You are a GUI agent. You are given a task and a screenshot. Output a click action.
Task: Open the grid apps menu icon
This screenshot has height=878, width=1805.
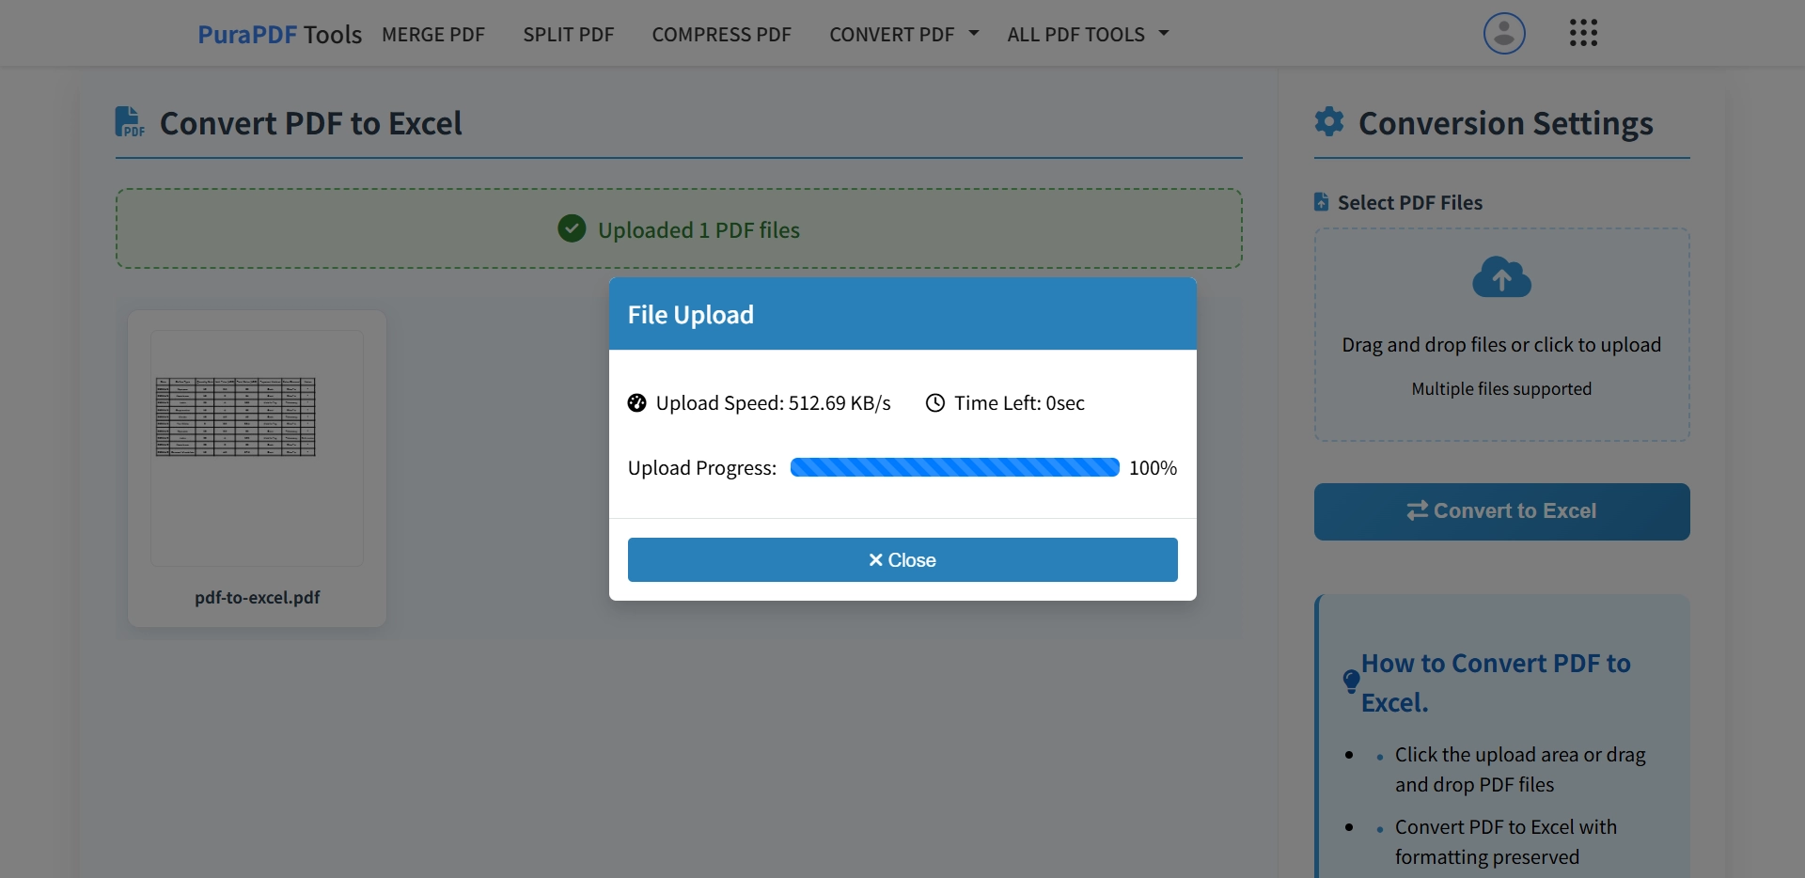(1584, 33)
